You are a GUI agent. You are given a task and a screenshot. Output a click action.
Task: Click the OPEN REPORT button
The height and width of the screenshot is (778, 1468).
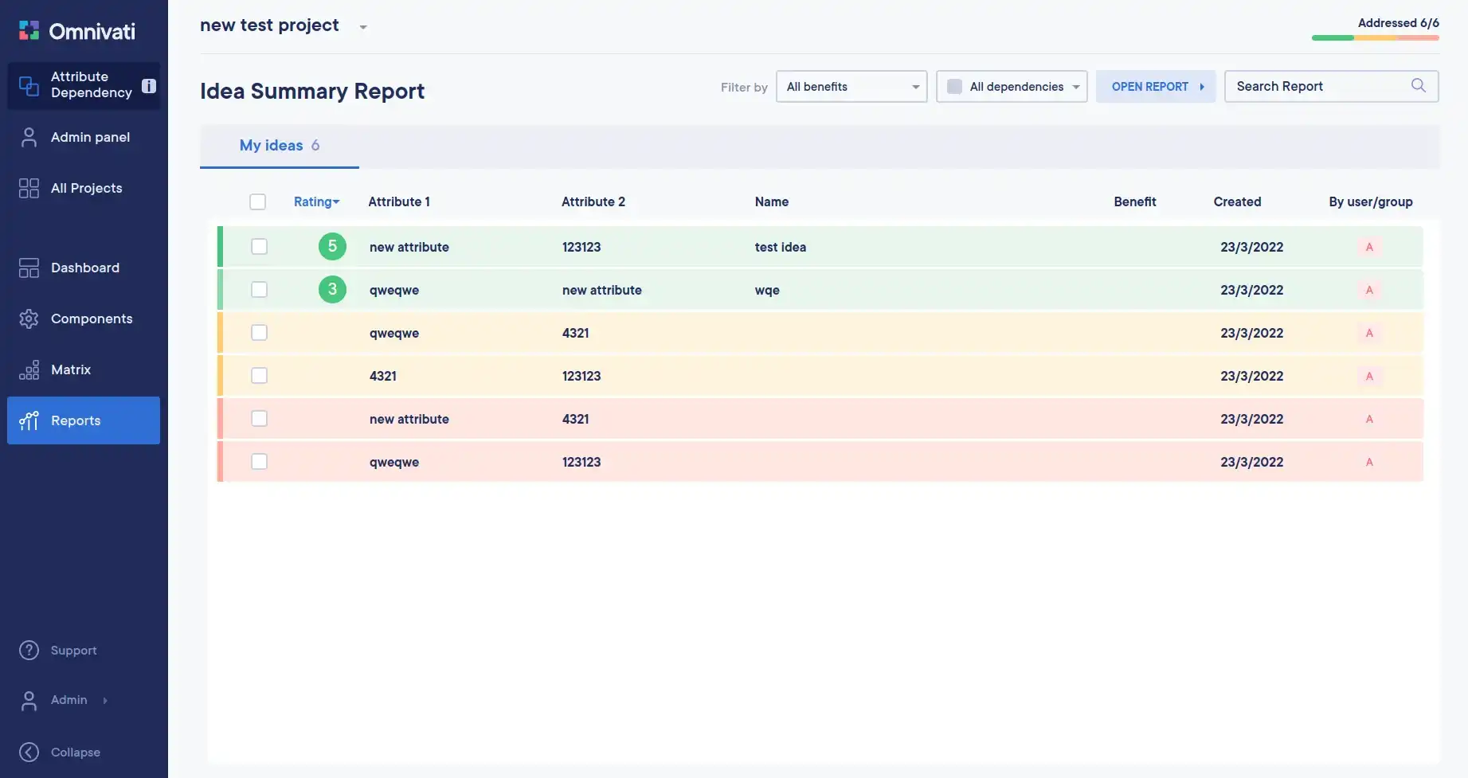(1155, 87)
